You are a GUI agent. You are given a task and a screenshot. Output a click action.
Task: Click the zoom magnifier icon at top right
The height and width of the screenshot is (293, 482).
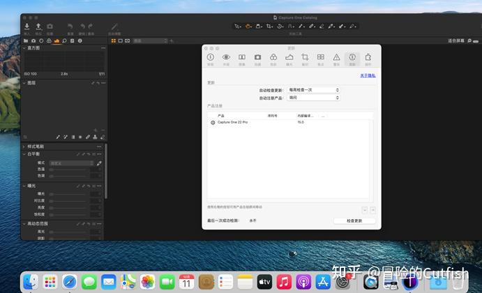point(469,40)
